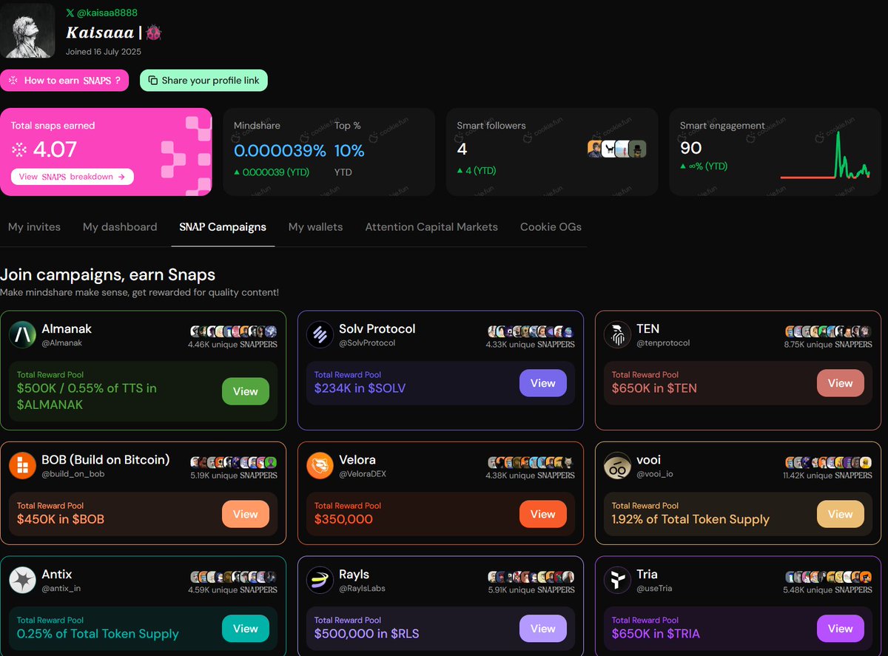Click the Antix campaign logo
Image resolution: width=888 pixels, height=656 pixels.
coord(22,581)
